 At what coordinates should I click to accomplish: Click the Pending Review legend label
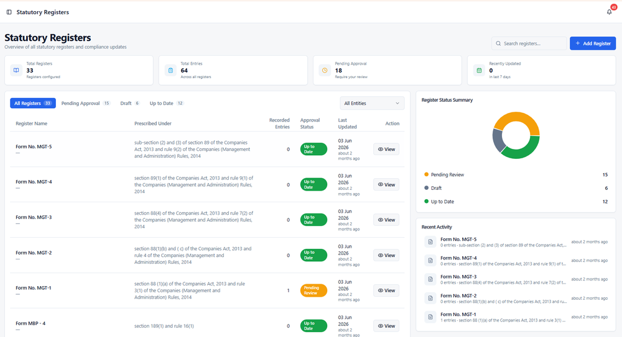click(447, 174)
